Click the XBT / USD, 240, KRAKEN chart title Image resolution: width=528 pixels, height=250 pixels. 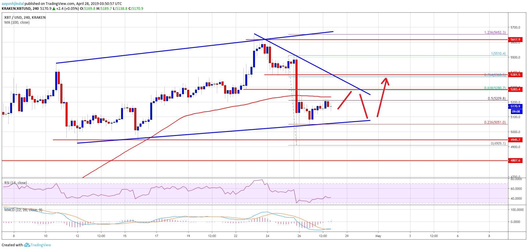pyautogui.click(x=25, y=18)
